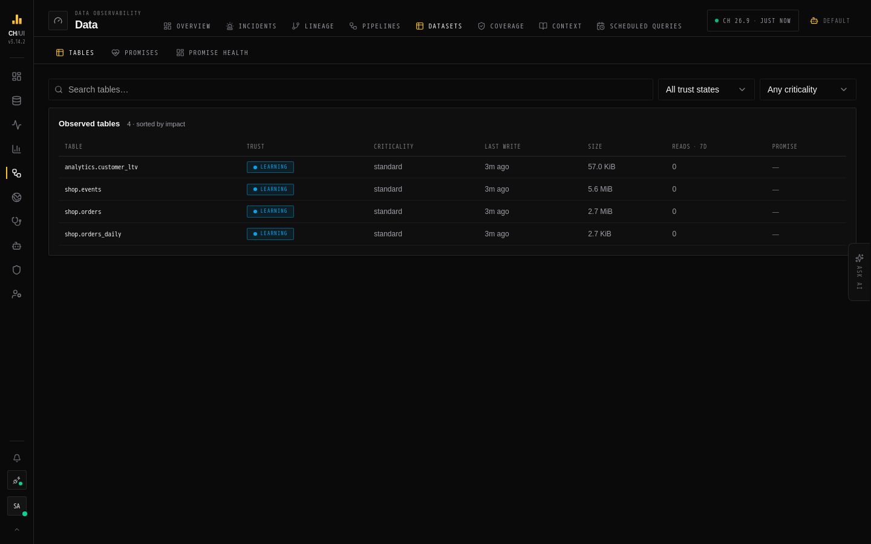Open the database icon in the sidebar
871x544 pixels.
tap(16, 101)
